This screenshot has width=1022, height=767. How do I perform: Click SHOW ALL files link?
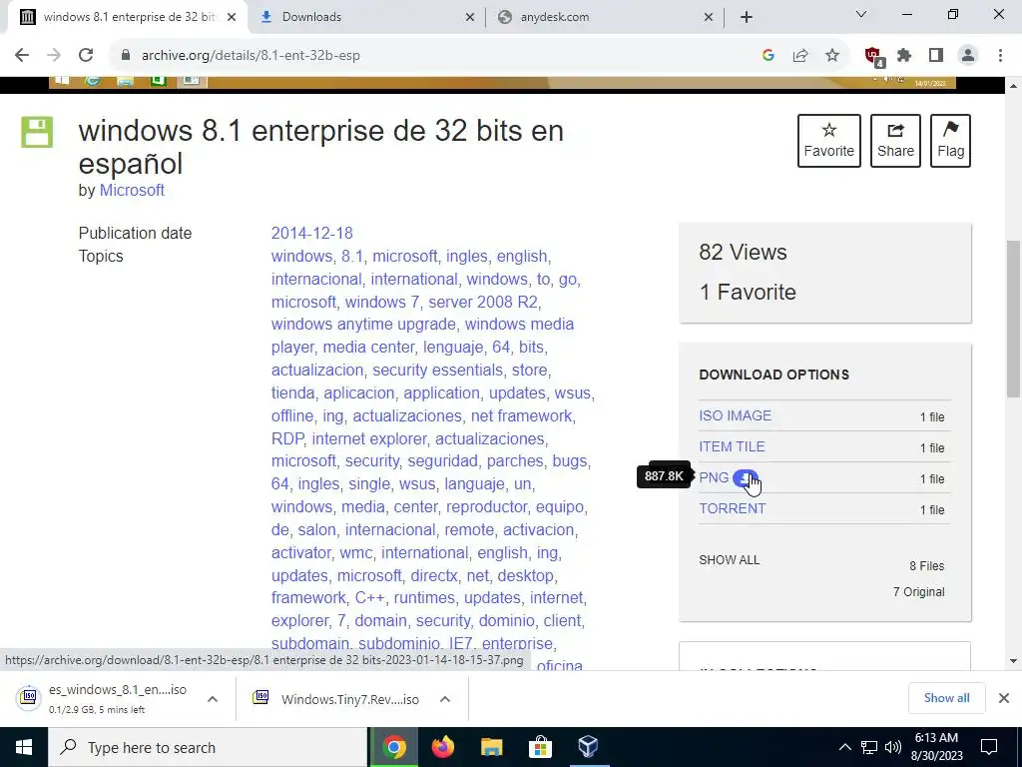click(729, 560)
